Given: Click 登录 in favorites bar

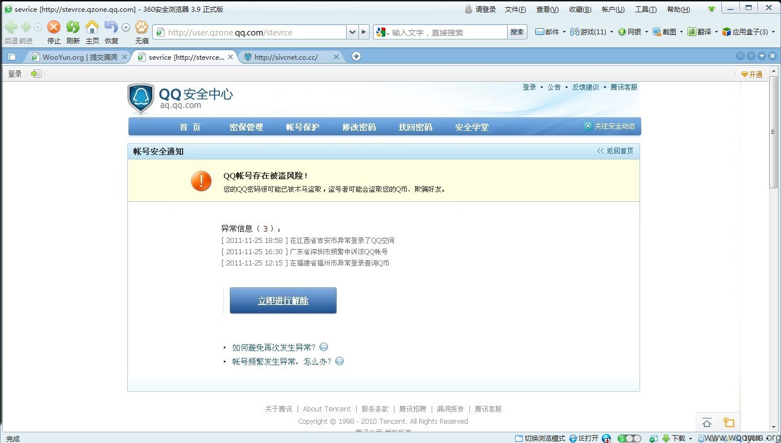Looking at the screenshot, I should [x=15, y=74].
